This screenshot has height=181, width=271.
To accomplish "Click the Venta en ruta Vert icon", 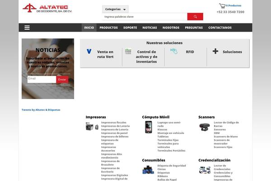I will click(x=89, y=51).
